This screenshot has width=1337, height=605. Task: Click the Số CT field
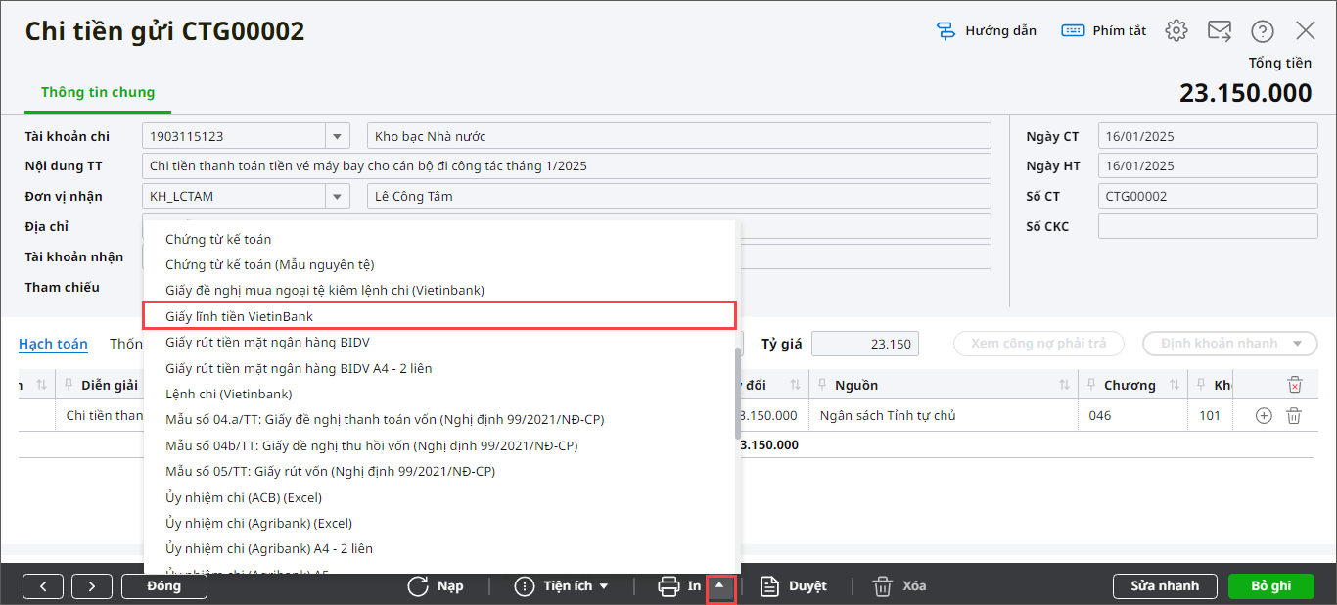click(x=1208, y=196)
